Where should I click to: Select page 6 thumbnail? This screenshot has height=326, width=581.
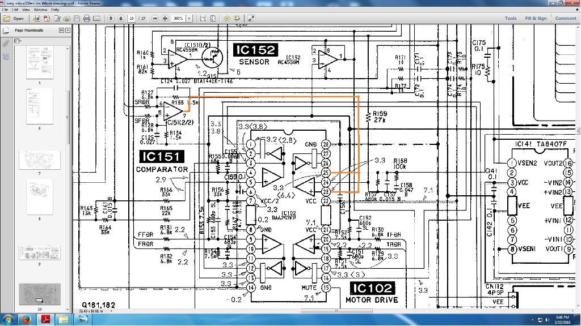click(40, 106)
